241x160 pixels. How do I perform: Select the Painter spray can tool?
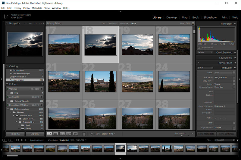coord(84,134)
